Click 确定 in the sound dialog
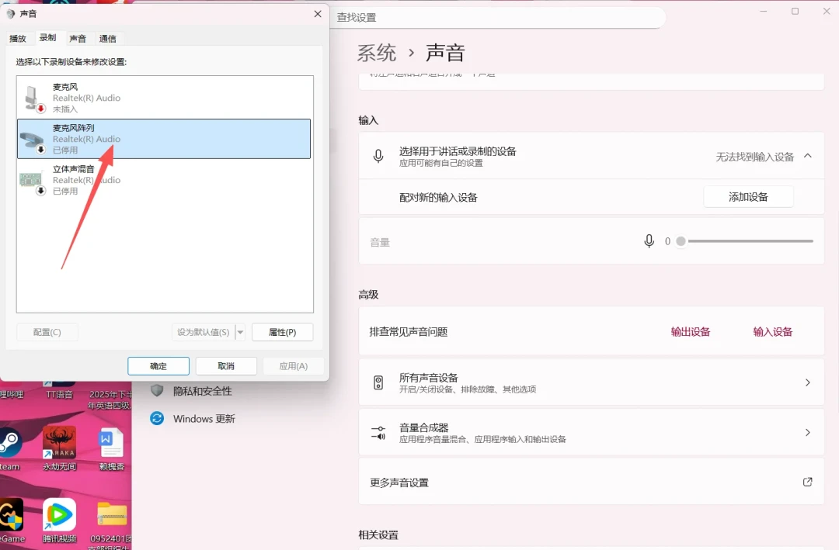Viewport: 839px width, 550px height. pos(158,366)
